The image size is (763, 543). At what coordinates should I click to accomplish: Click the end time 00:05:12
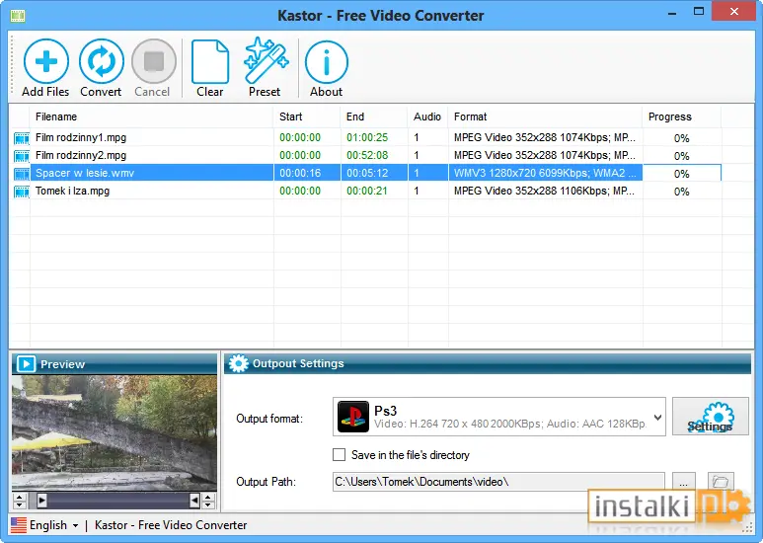coord(367,173)
